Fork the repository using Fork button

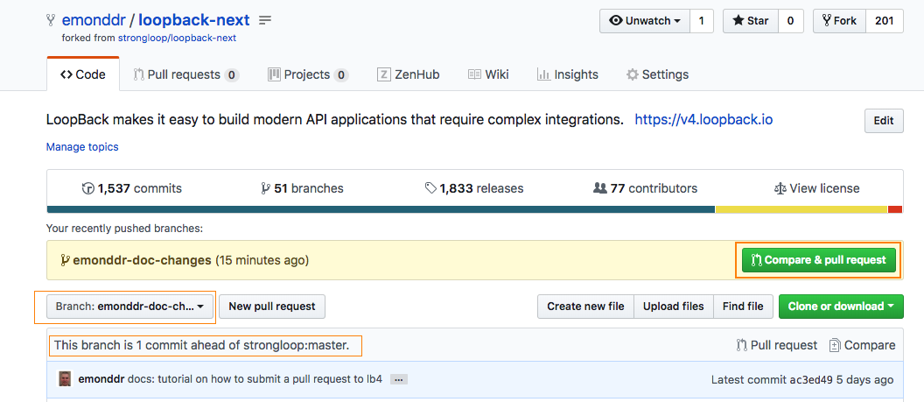(x=839, y=21)
